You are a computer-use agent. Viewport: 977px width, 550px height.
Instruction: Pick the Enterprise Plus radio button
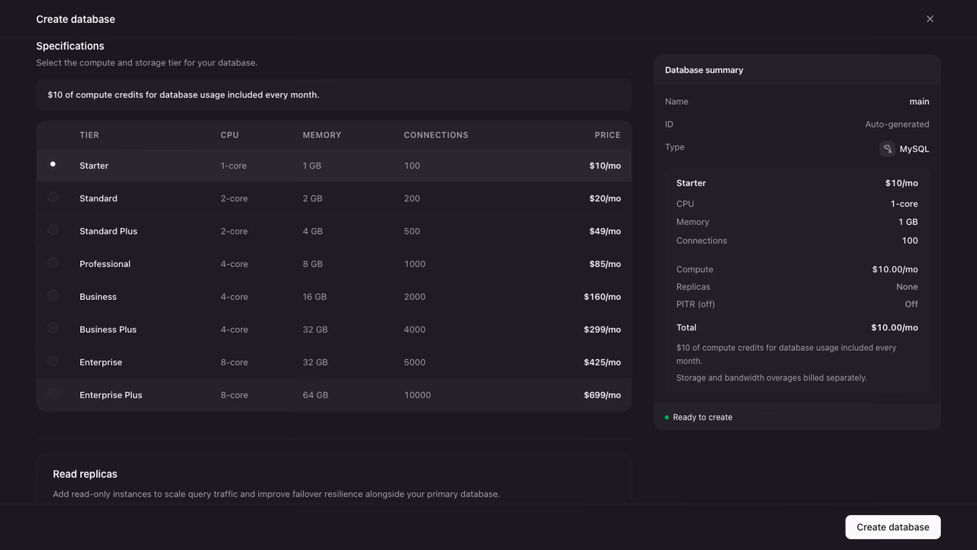(x=53, y=394)
